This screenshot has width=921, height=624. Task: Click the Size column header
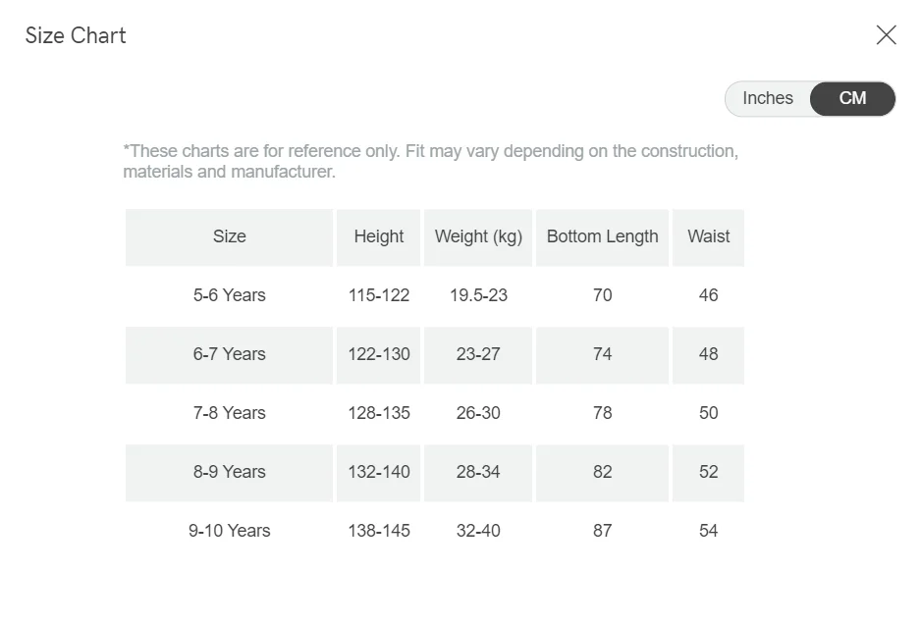229,236
